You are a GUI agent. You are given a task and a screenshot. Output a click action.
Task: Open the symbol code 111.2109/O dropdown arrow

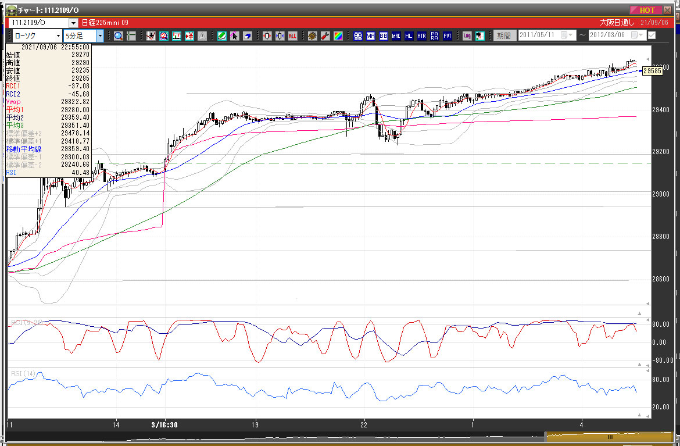pyautogui.click(x=73, y=23)
